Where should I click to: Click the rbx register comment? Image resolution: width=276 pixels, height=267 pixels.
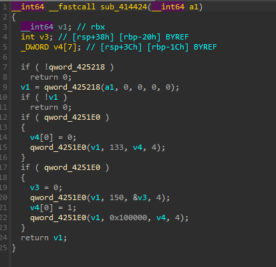pos(98,27)
